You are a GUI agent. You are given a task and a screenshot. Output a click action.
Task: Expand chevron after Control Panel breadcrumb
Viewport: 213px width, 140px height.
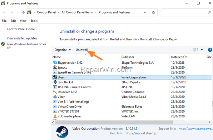tap(58, 12)
